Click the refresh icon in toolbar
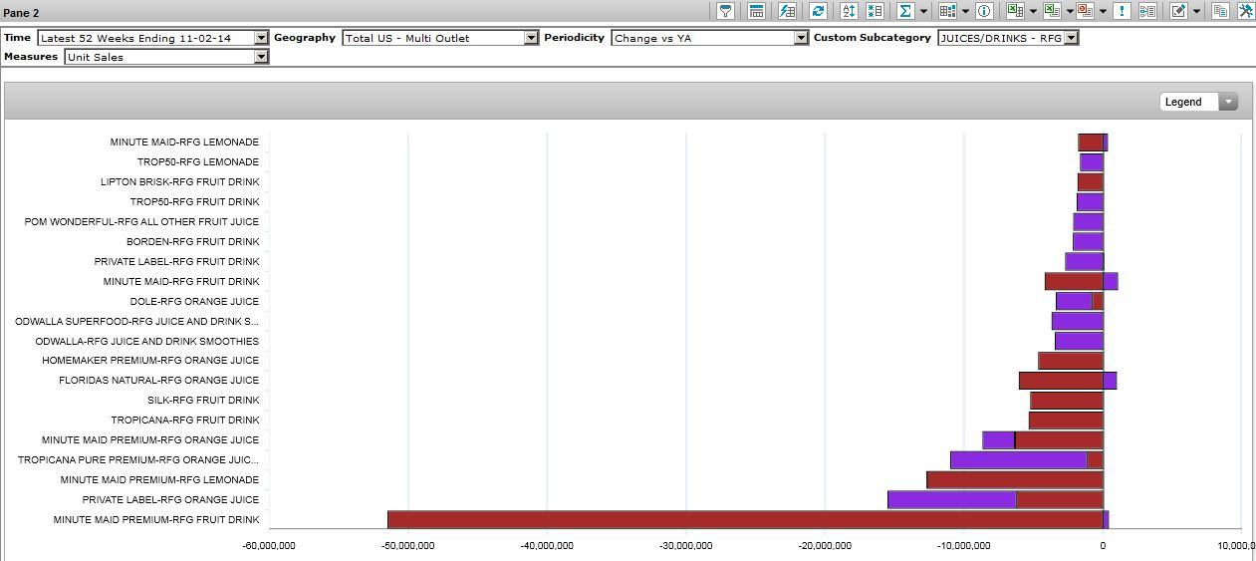 818,11
